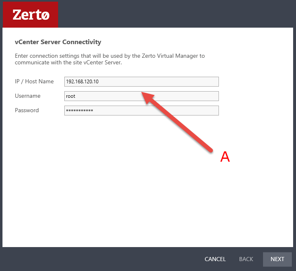This screenshot has width=296, height=271.
Task: Click the 'Enter connection settings' description text
Action: pyautogui.click(x=110, y=59)
